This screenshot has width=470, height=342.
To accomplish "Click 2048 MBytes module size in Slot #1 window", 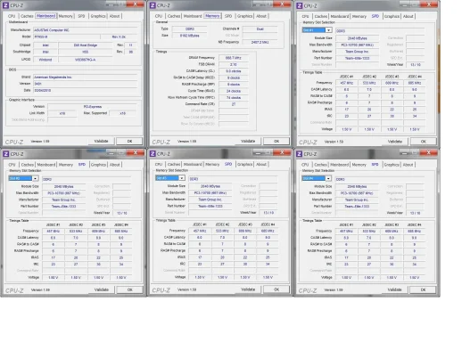I will (x=358, y=38).
